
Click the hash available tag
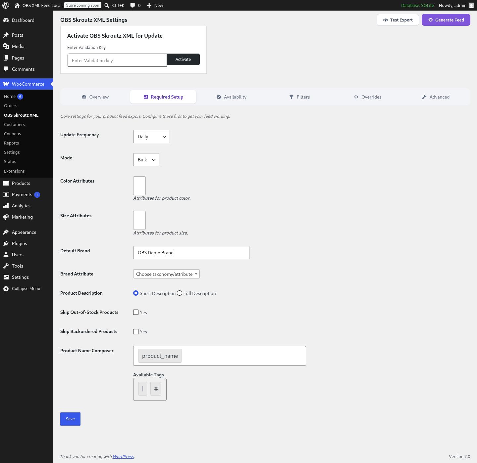pos(156,389)
